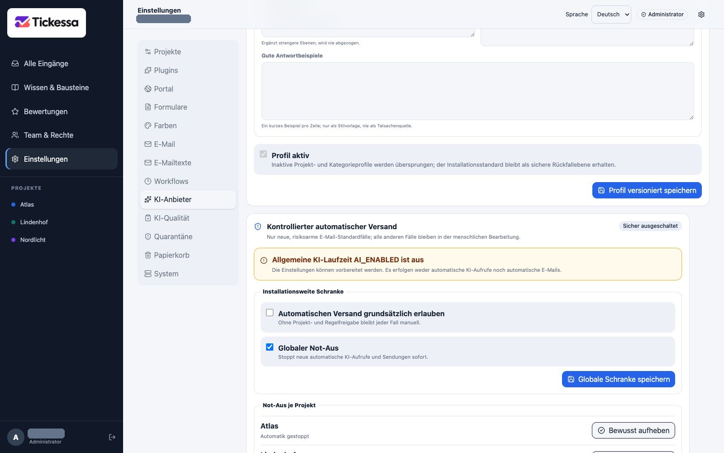Click the Plugins puzzle icon
Screen dimensions: 724x453
pyautogui.click(x=148, y=70)
